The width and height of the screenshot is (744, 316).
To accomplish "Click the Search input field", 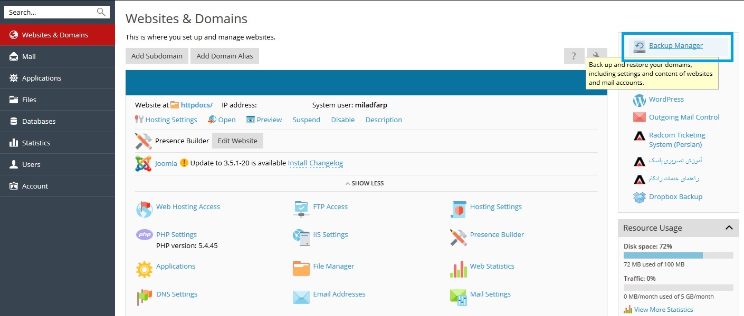I will click(x=50, y=12).
